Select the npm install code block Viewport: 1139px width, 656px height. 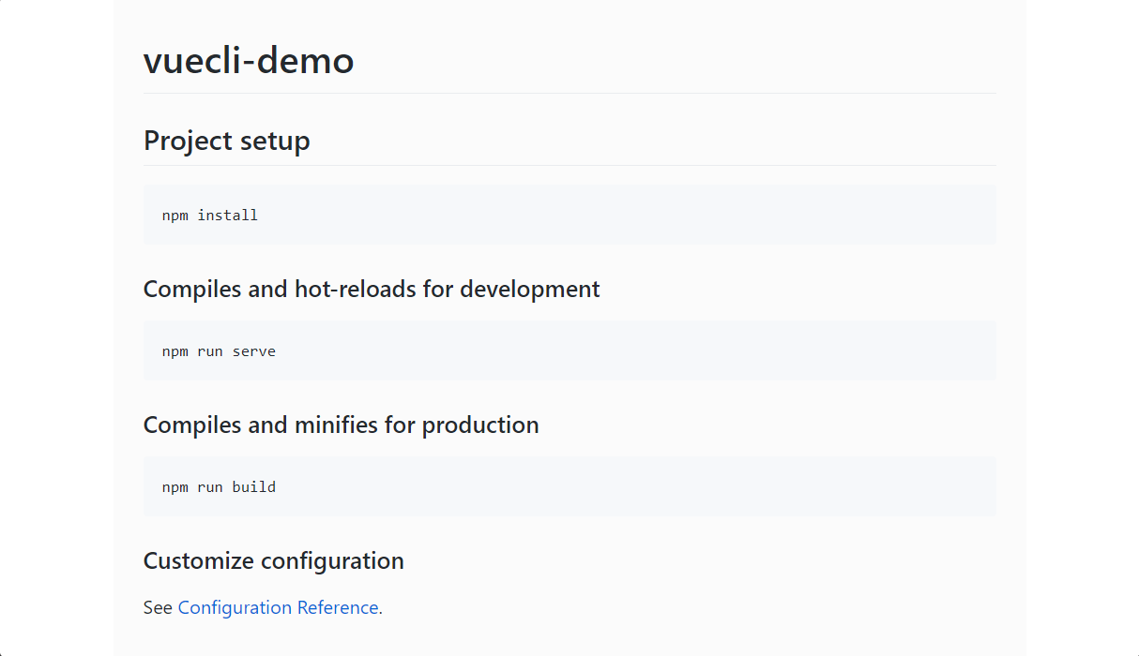569,216
